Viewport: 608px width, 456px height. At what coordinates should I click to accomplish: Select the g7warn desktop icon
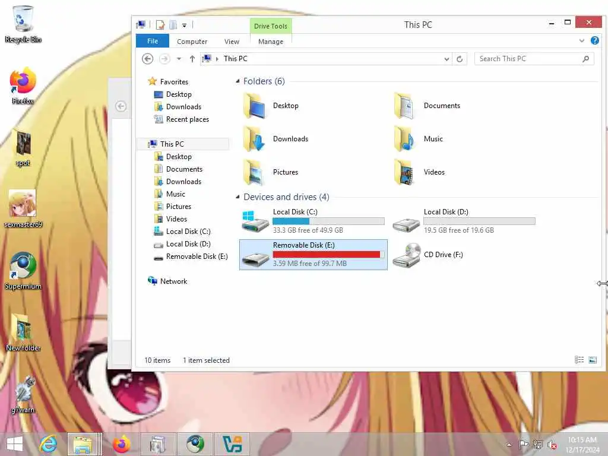[x=23, y=395]
